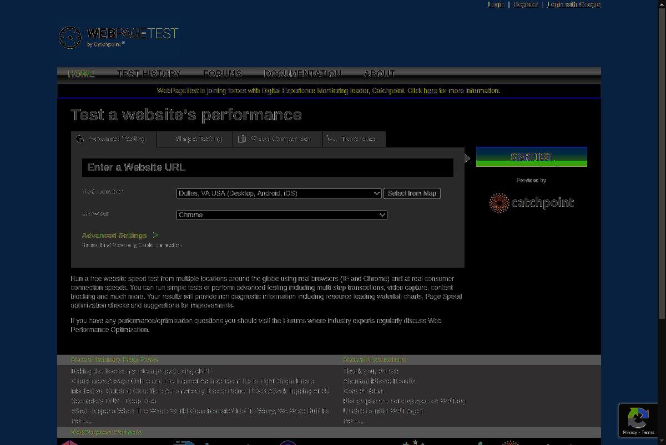Click the WebPageTest logo

(x=119, y=37)
